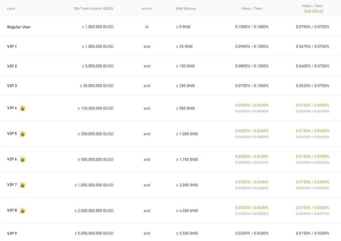Click the ≥ 1,750 BNB balance cell

pos(187,159)
